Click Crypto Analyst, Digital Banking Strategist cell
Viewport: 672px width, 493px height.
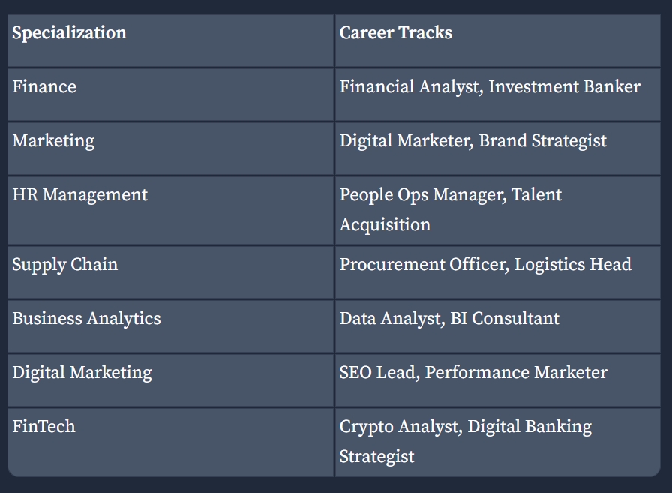(497, 443)
